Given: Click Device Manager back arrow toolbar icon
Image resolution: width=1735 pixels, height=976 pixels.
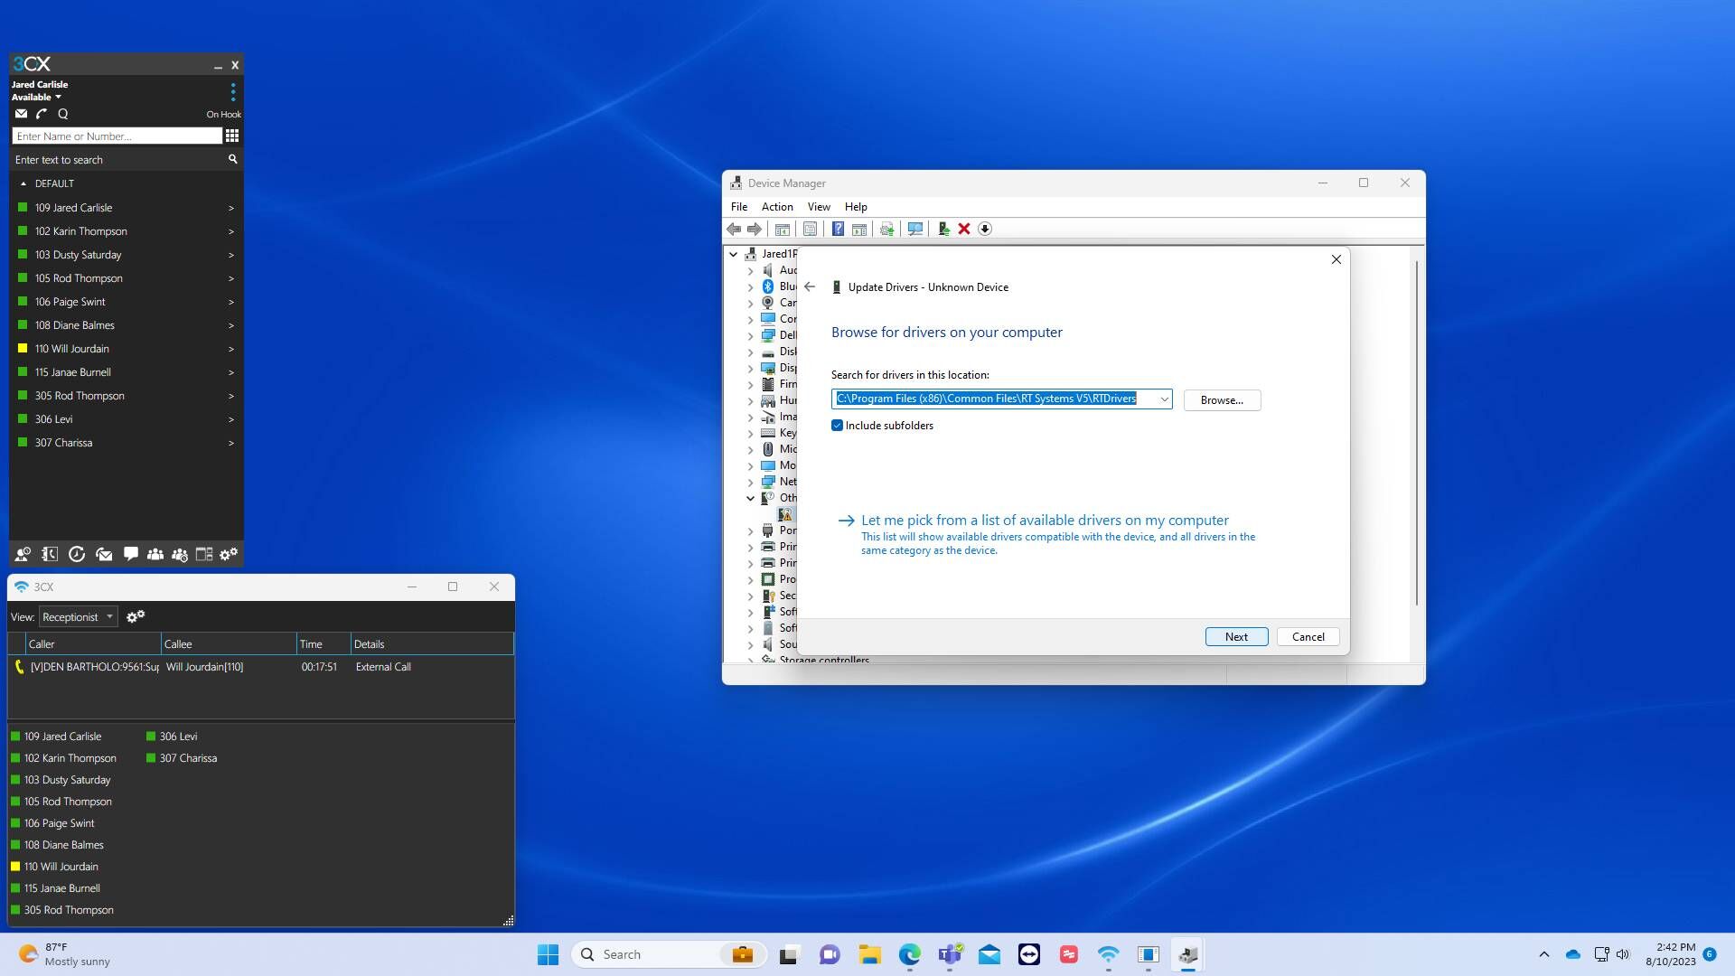Looking at the screenshot, I should click(734, 230).
